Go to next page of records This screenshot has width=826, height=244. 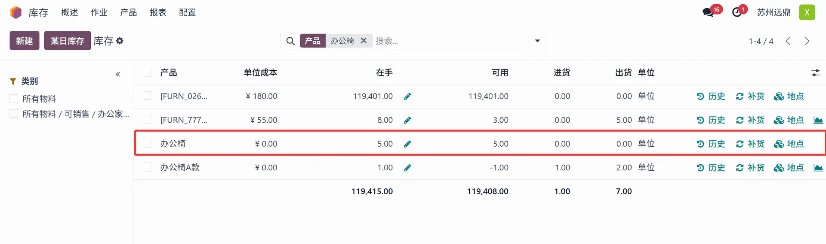pyautogui.click(x=807, y=41)
